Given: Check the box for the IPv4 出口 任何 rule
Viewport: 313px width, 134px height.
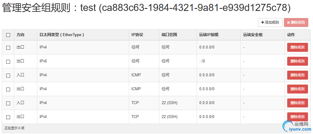Looking at the screenshot, I should [8, 48].
